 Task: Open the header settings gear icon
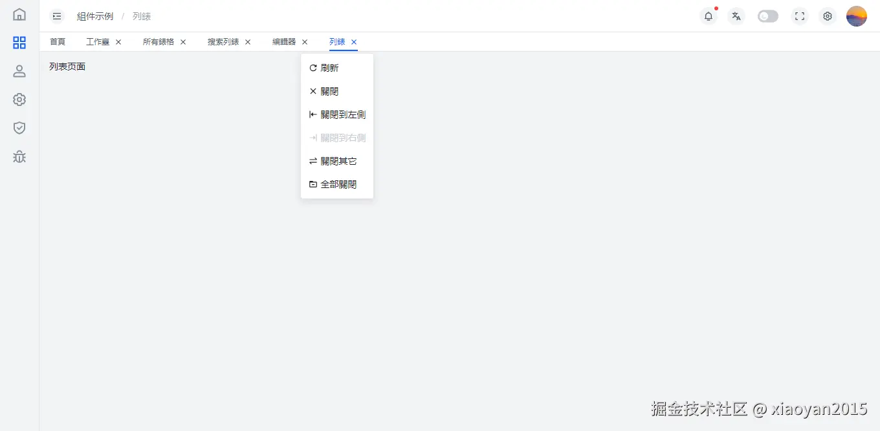(827, 16)
